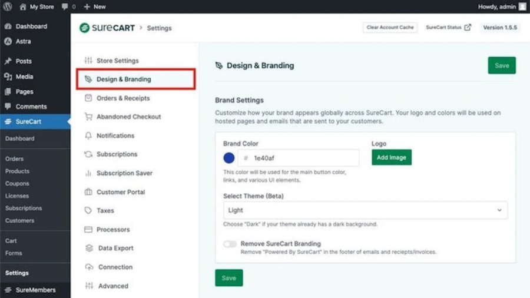Click the Design & Branding heading pen icon
This screenshot has width=530, height=298.
(x=219, y=65)
